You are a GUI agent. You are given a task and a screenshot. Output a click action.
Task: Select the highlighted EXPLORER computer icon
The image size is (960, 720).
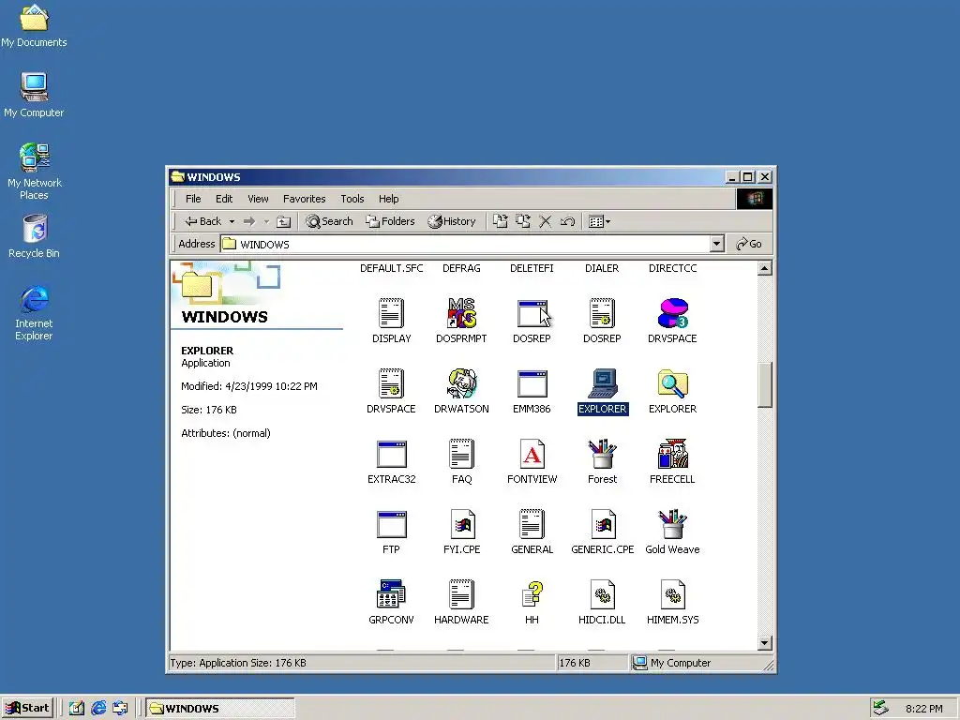click(x=603, y=383)
